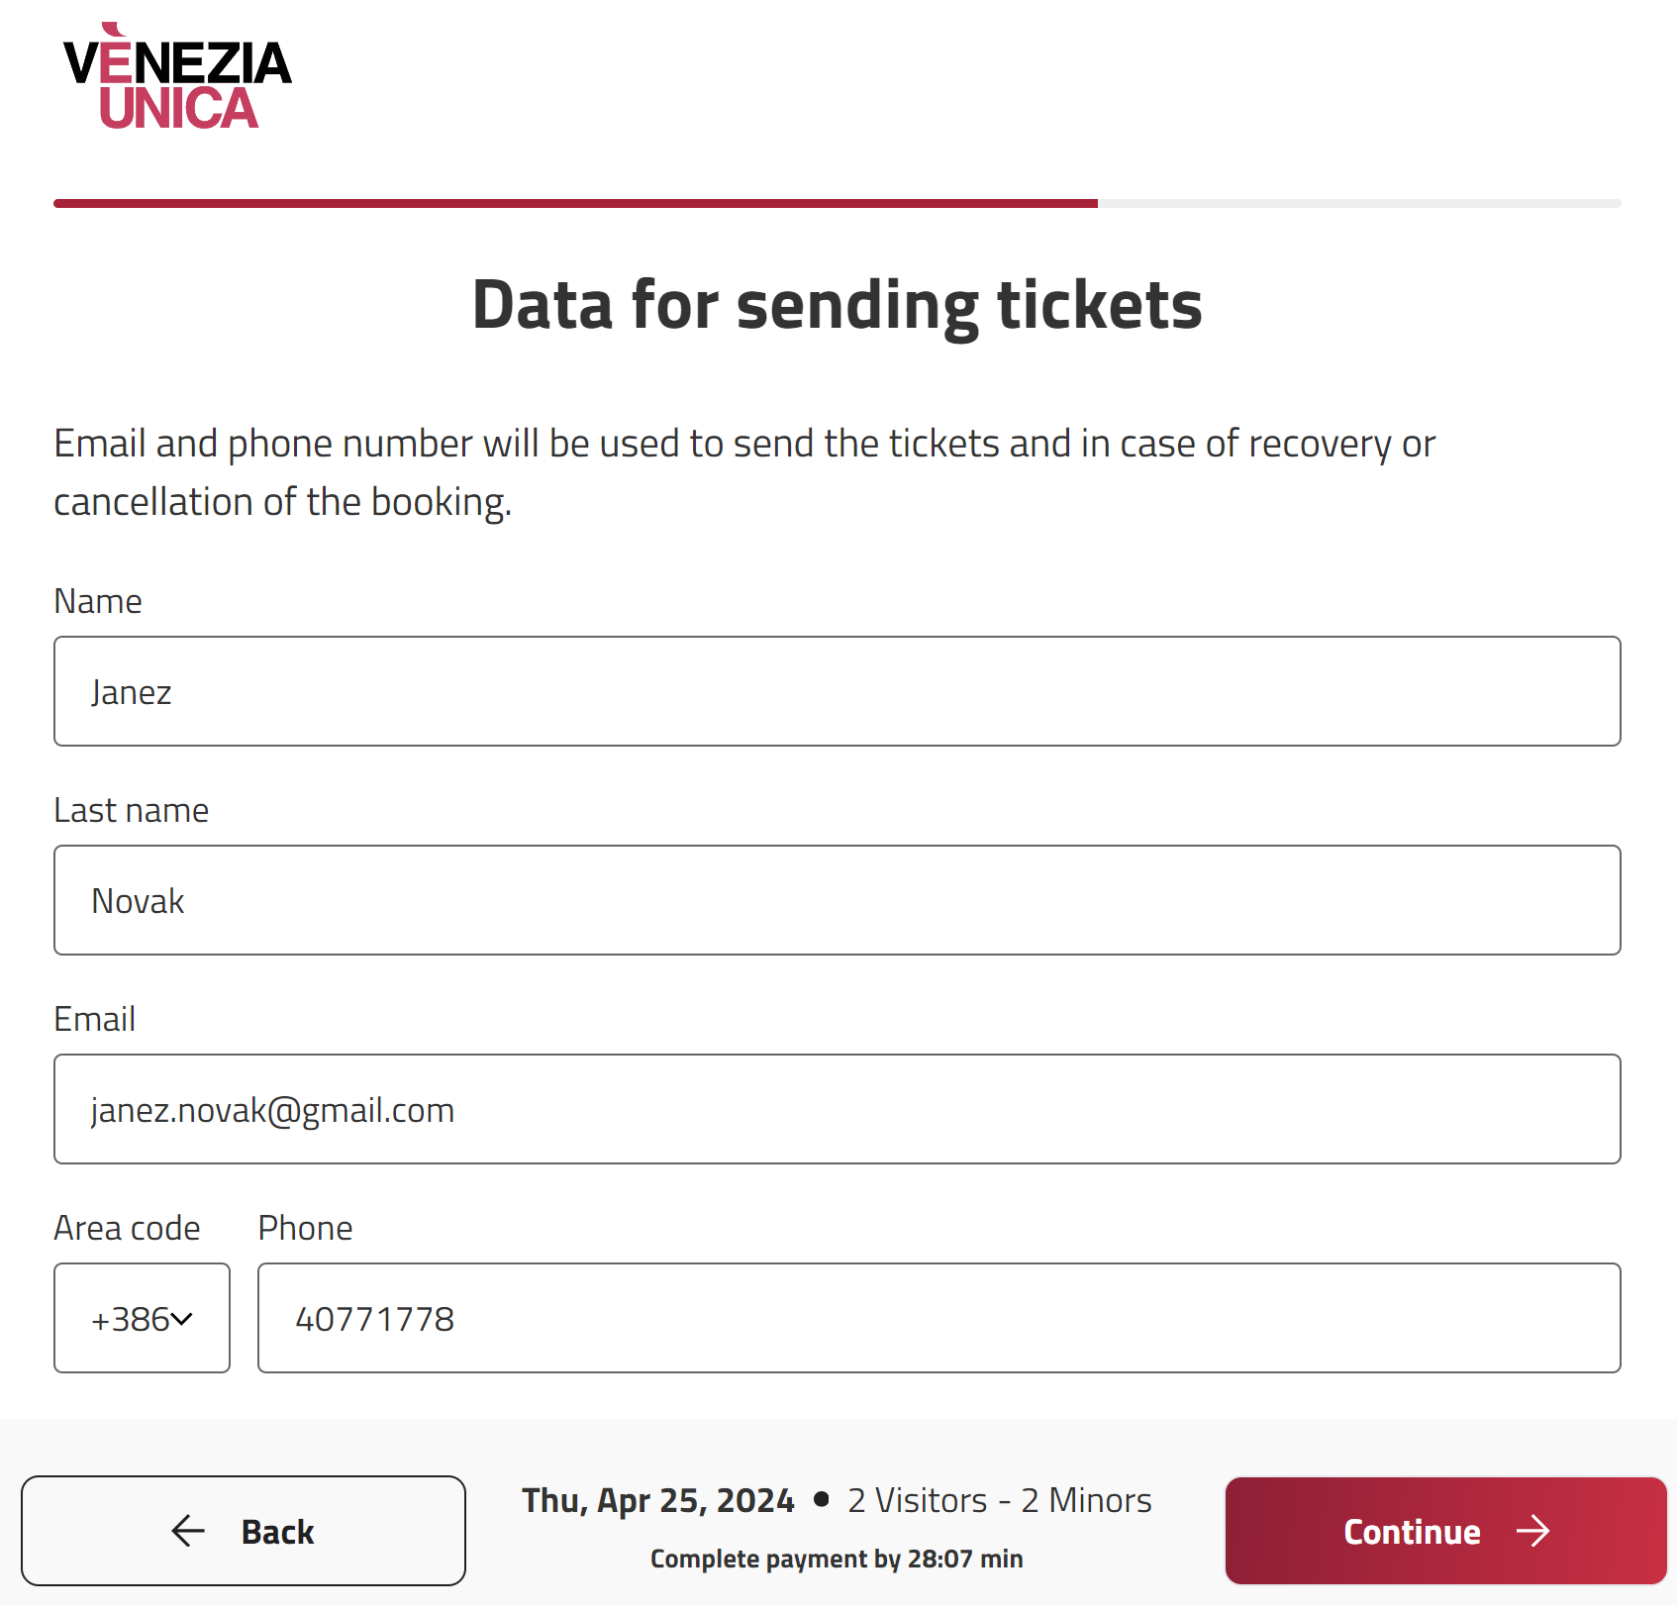Click the red booking progress bar

(x=575, y=203)
